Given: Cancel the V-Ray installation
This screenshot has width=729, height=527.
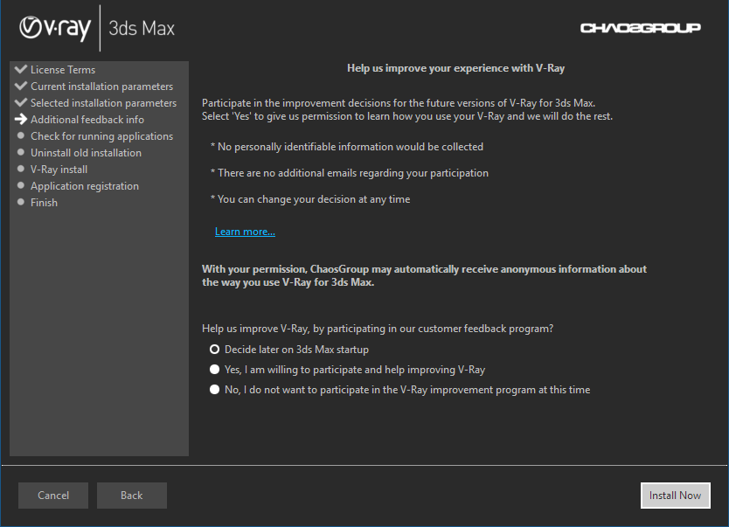Looking at the screenshot, I should (x=52, y=496).
